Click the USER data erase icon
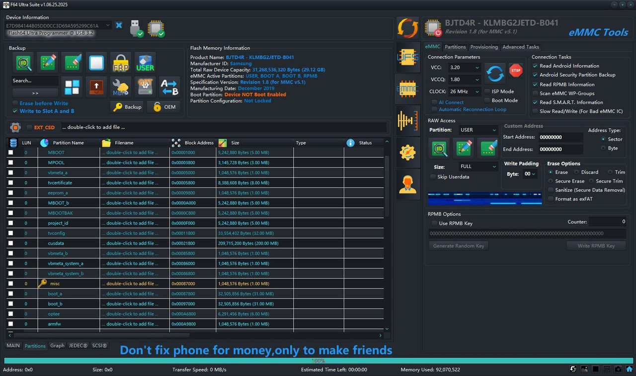 click(145, 63)
